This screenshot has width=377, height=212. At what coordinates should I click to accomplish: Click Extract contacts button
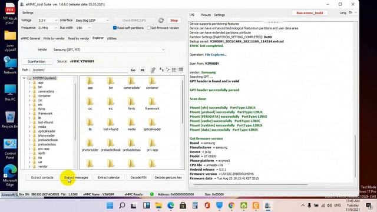pyautogui.click(x=42, y=178)
